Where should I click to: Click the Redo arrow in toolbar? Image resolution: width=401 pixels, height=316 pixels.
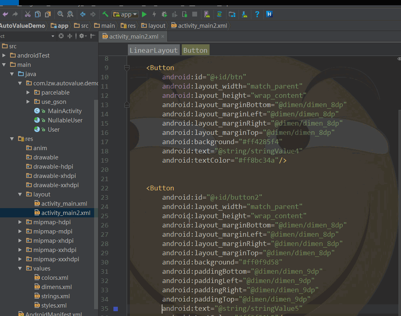click(15, 14)
